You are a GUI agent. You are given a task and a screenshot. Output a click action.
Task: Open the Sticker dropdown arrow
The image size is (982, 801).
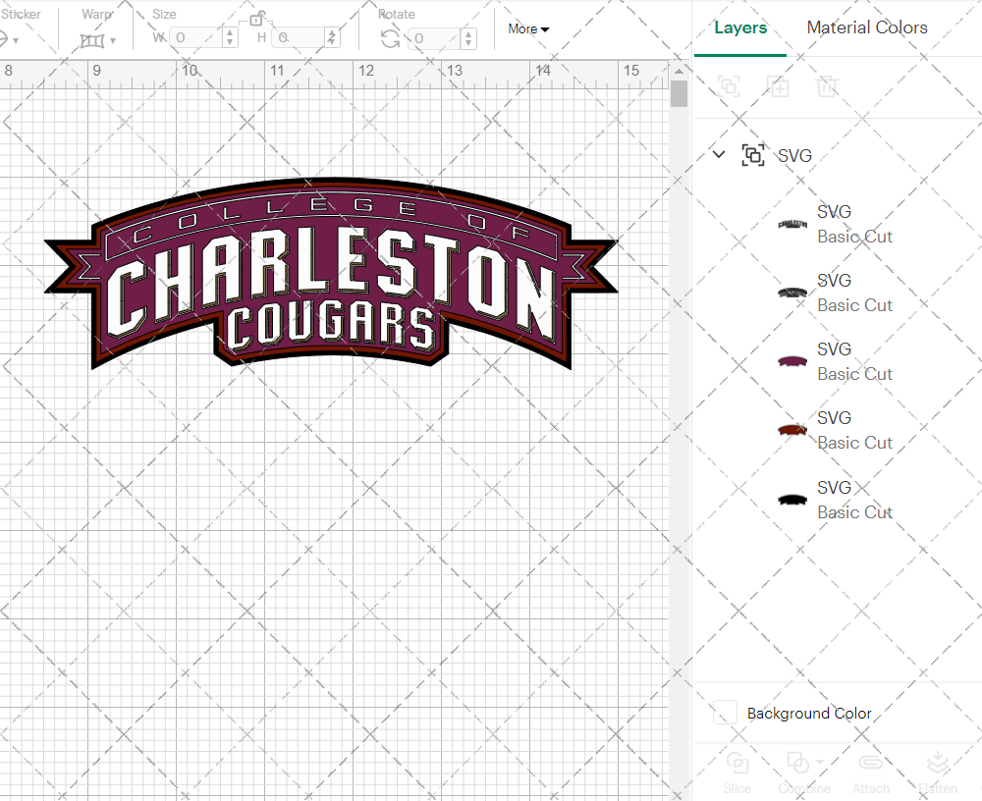(x=16, y=40)
